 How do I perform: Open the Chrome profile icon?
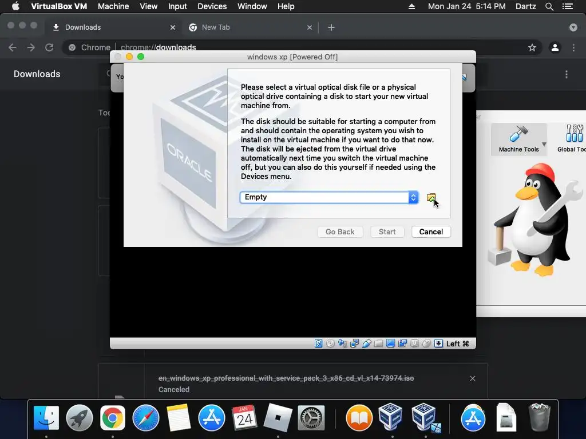[x=555, y=47]
